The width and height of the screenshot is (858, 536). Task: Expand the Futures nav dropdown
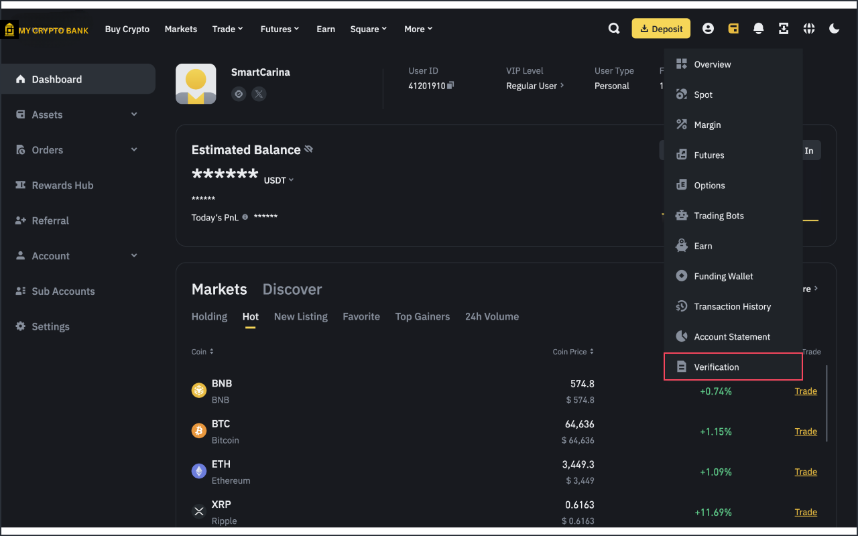click(x=280, y=29)
